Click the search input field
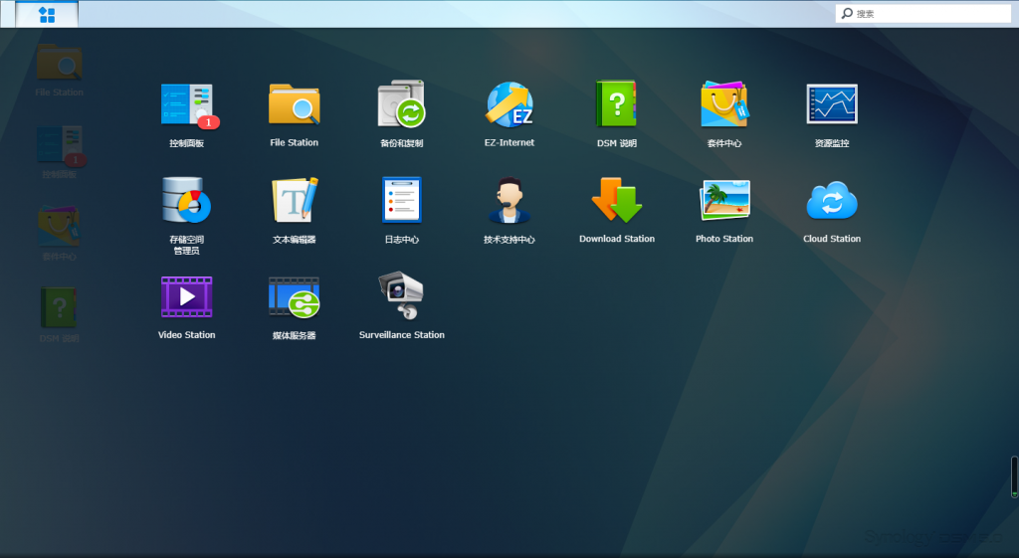 coord(922,14)
